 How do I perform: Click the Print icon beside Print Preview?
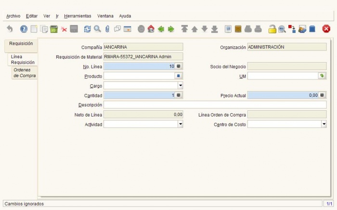[258, 29]
